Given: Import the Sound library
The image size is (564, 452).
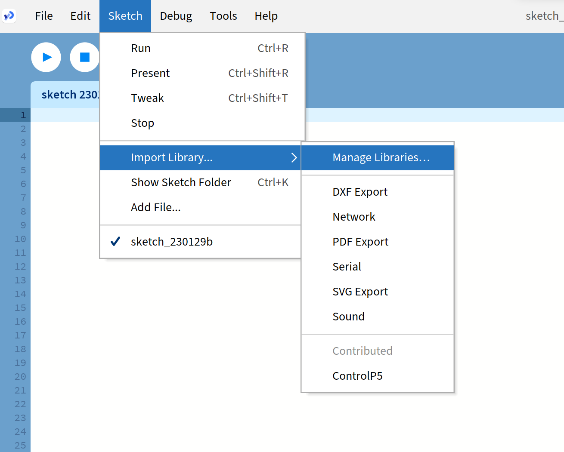Looking at the screenshot, I should (348, 317).
